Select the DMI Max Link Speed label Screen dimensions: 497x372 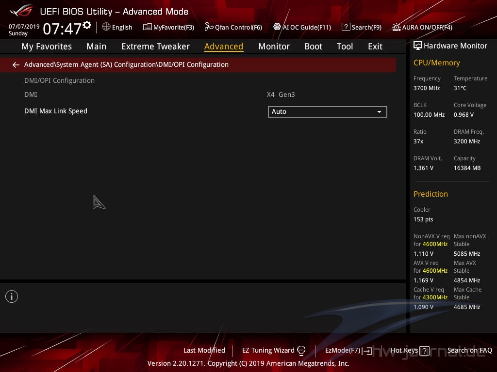click(56, 111)
